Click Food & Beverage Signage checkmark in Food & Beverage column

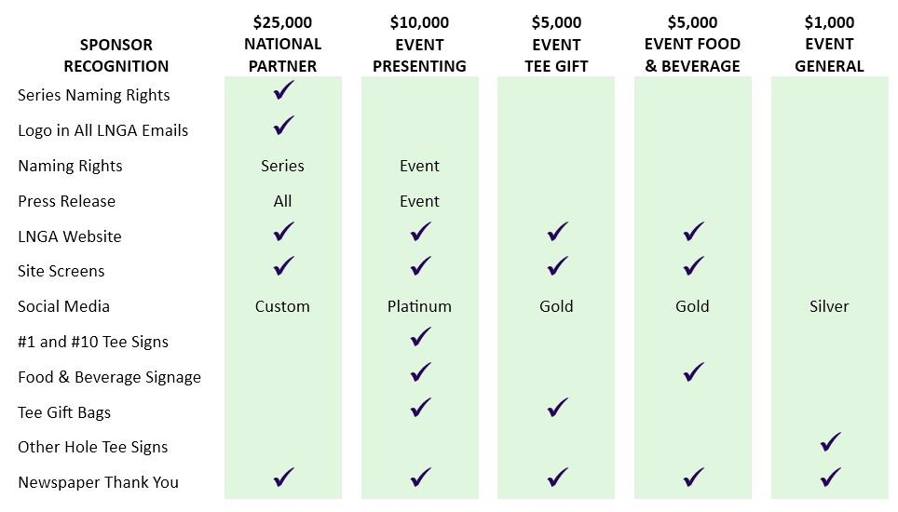694,372
